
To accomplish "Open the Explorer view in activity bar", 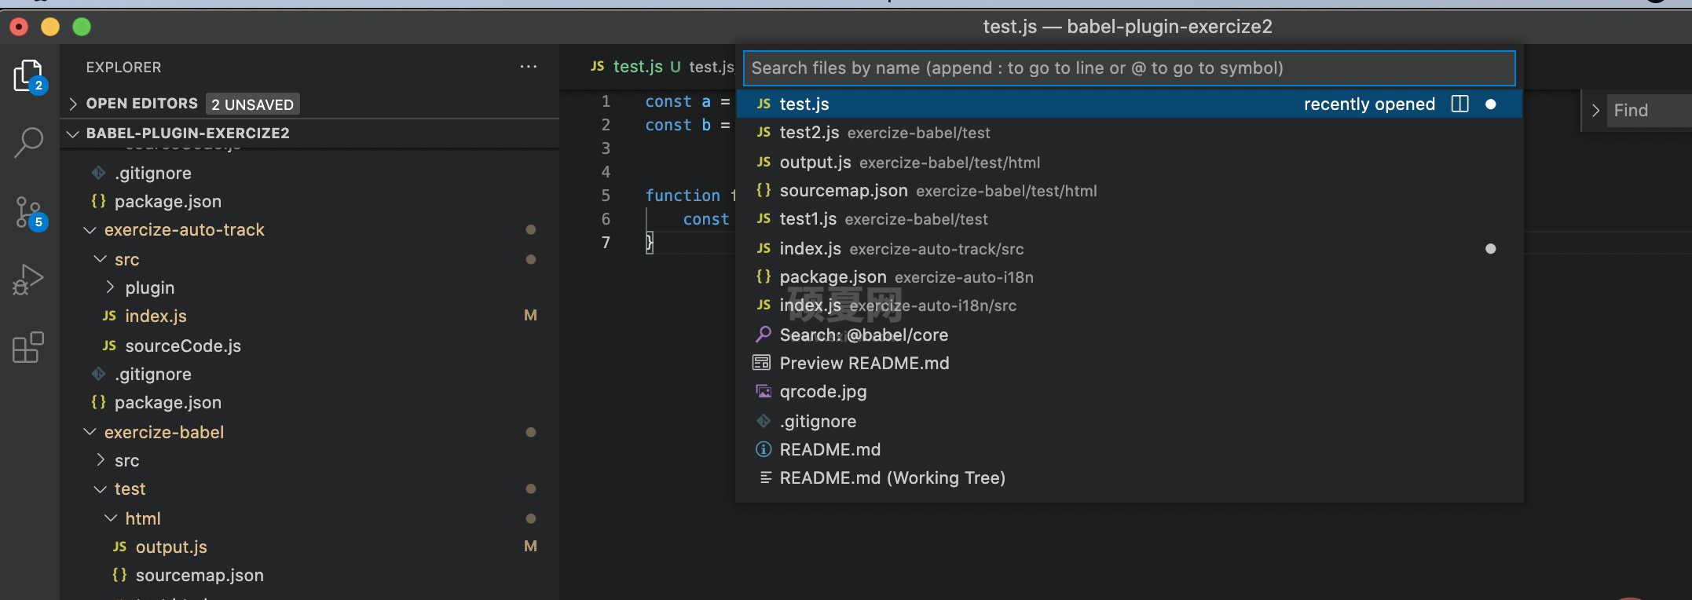I will pos(29,76).
